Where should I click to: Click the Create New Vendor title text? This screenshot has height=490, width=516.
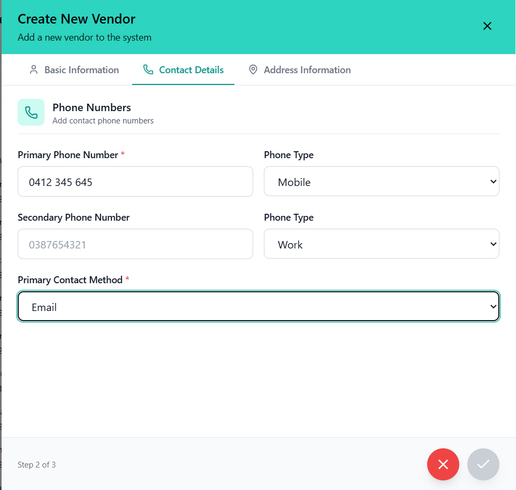click(76, 19)
